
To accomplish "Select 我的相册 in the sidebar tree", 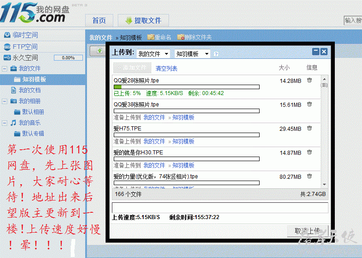I will click(x=30, y=101).
